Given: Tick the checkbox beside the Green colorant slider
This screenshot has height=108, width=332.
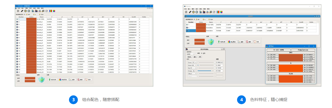Looking at the screenshot, I should pyautogui.click(x=215, y=62).
